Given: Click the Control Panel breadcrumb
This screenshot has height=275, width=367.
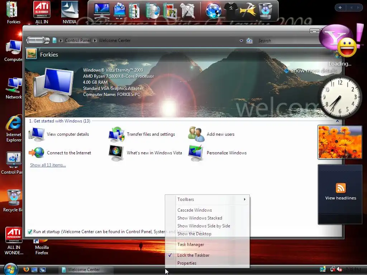Looking at the screenshot, I should tap(77, 40).
